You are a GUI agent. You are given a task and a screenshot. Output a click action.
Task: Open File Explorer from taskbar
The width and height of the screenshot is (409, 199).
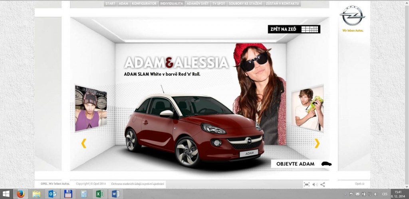(x=36, y=194)
